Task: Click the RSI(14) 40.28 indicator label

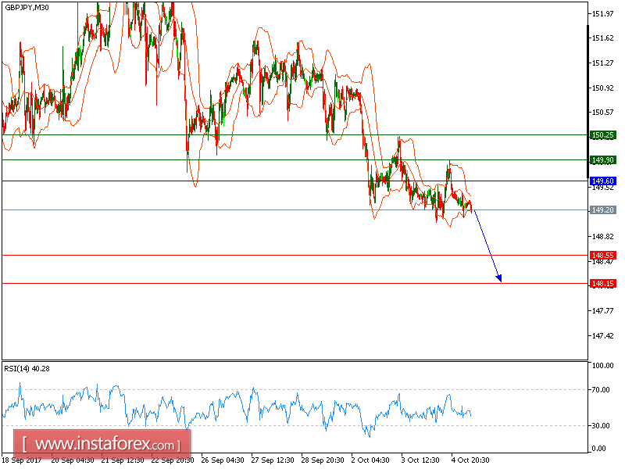Action: [x=27, y=369]
